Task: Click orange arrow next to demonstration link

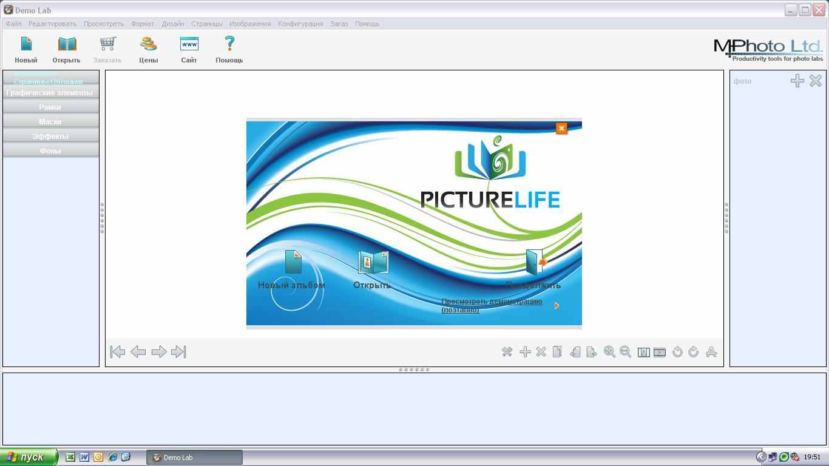Action: pyautogui.click(x=557, y=306)
